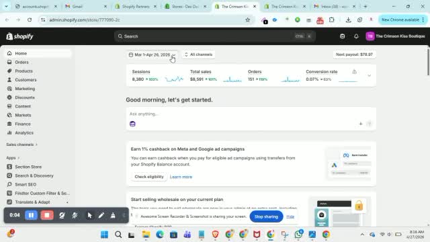Open a new browser tab
The width and height of the screenshot is (430, 242).
[x=365, y=6]
